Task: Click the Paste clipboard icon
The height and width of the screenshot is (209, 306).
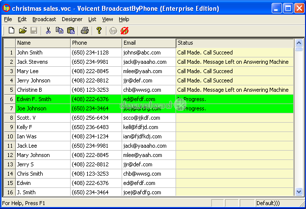Action: (x=71, y=30)
